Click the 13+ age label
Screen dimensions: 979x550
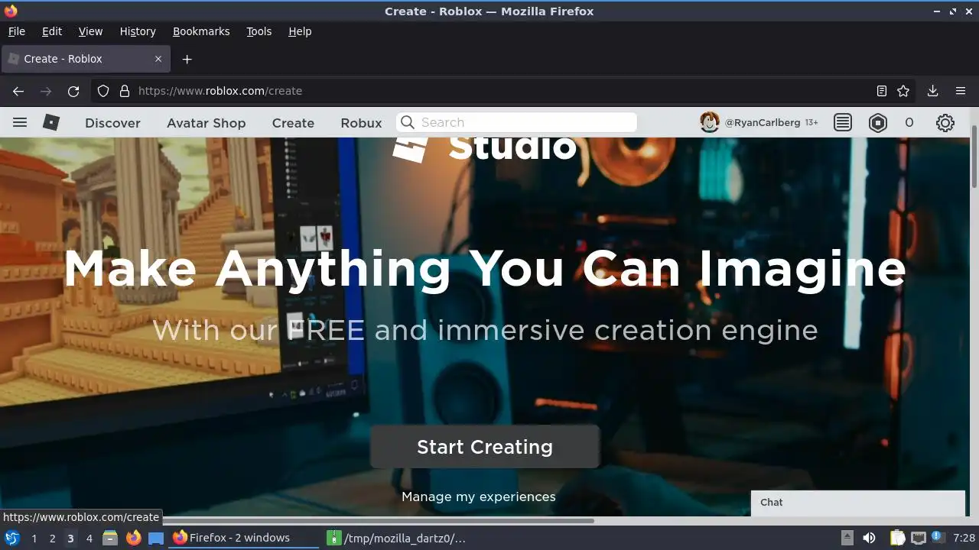click(811, 122)
